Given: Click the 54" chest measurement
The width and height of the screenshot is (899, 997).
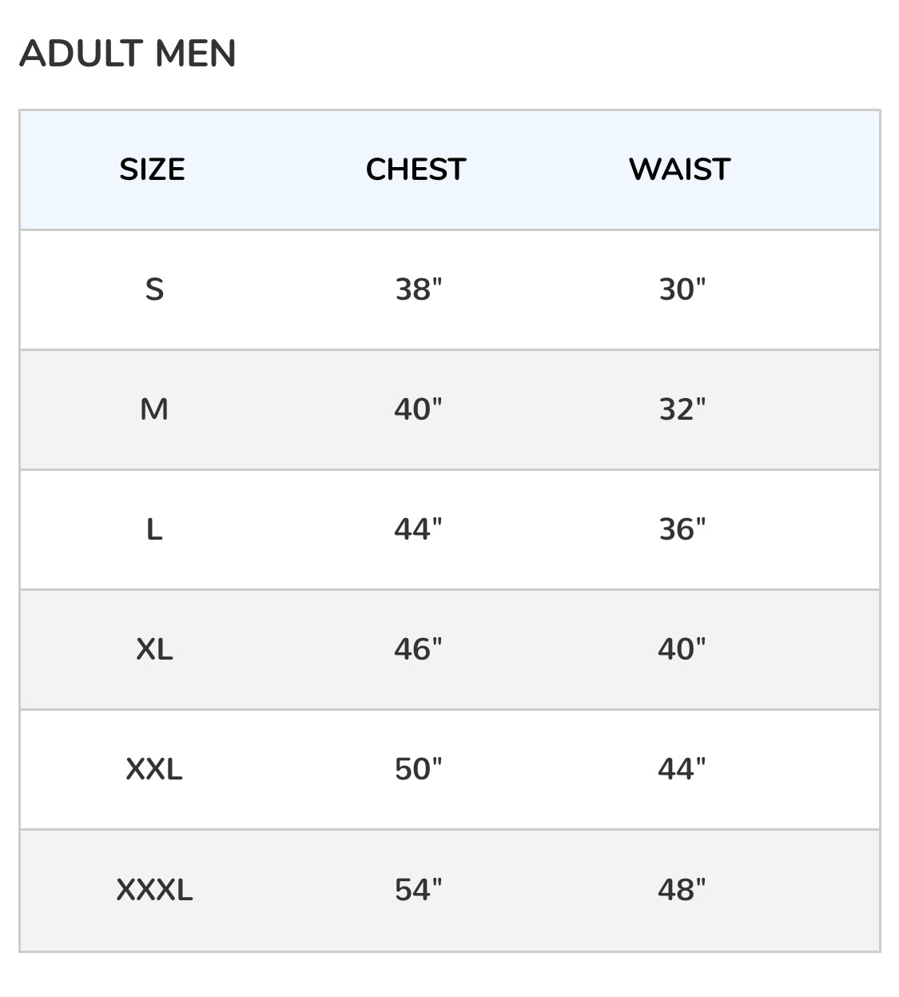Looking at the screenshot, I should [418, 890].
